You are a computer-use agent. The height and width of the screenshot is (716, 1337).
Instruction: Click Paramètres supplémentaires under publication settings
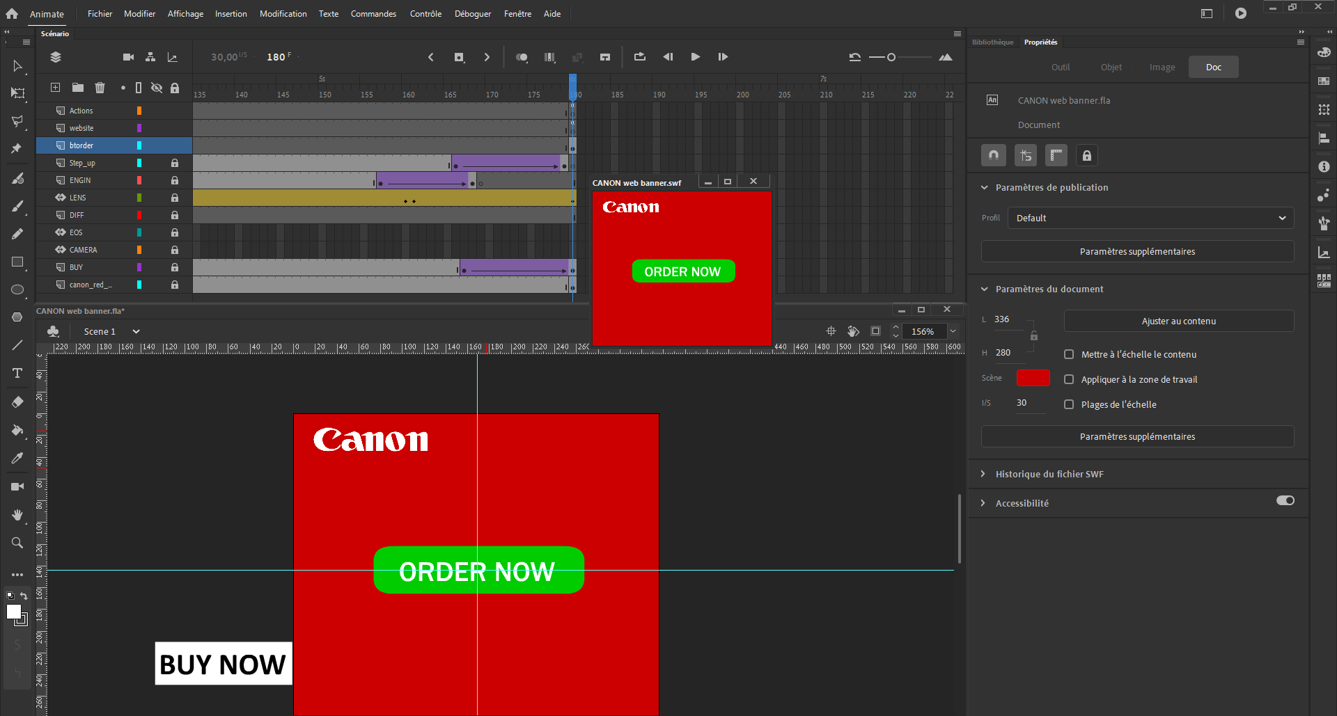coord(1137,251)
